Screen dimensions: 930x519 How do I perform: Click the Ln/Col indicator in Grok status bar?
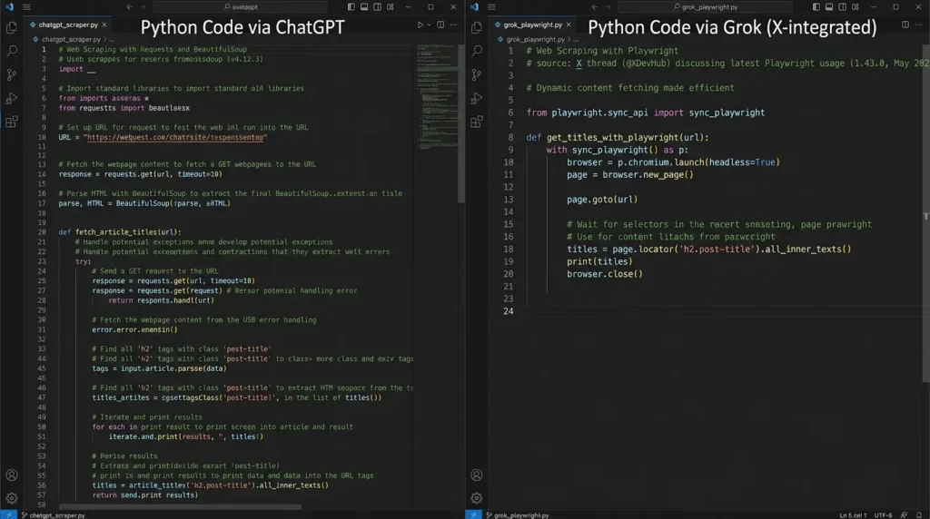tap(853, 514)
